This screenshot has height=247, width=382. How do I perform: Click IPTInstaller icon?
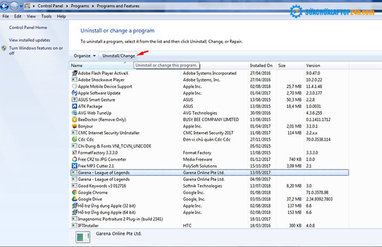click(74, 225)
